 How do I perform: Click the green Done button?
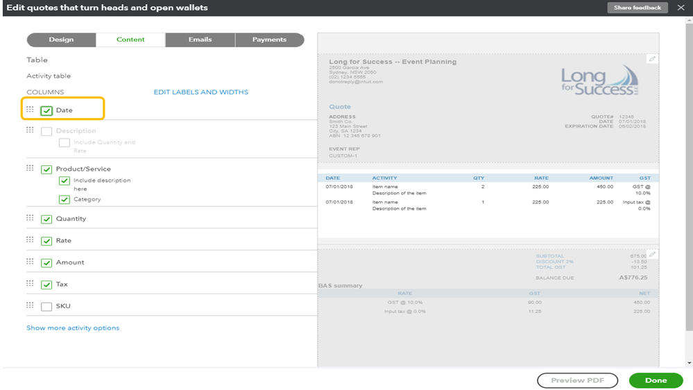pos(656,380)
